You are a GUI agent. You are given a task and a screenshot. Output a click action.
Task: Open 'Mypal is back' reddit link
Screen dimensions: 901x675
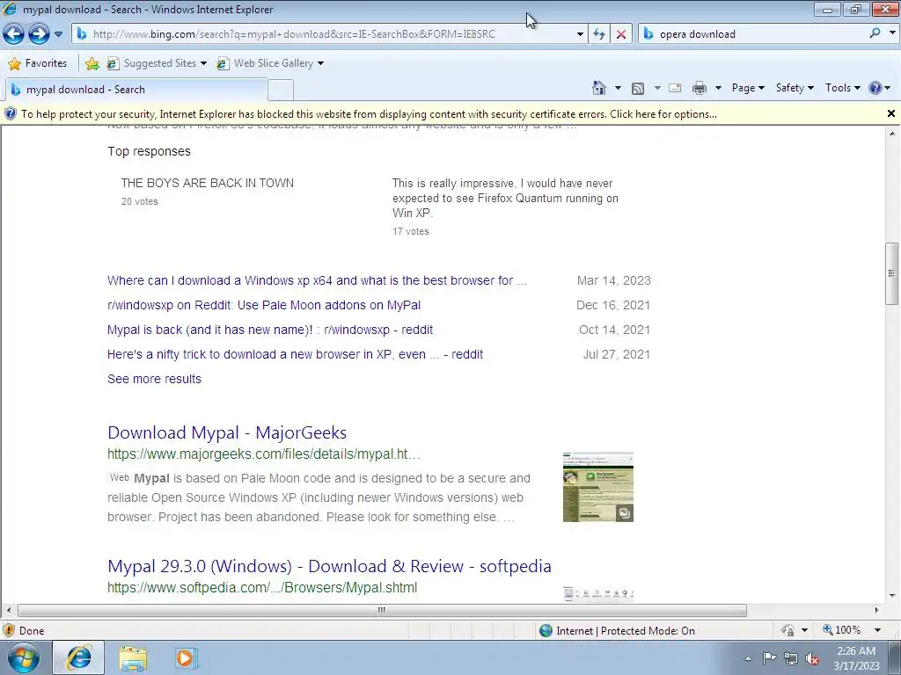point(270,330)
